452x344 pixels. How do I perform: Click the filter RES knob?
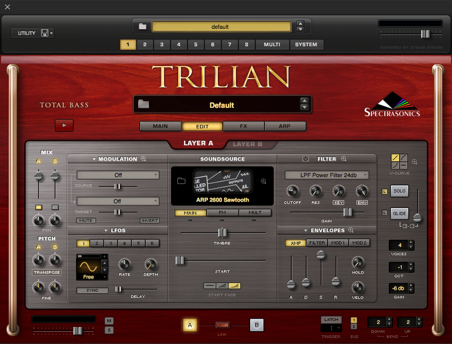click(x=315, y=191)
